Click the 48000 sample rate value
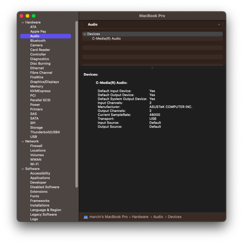 [x=155, y=115]
